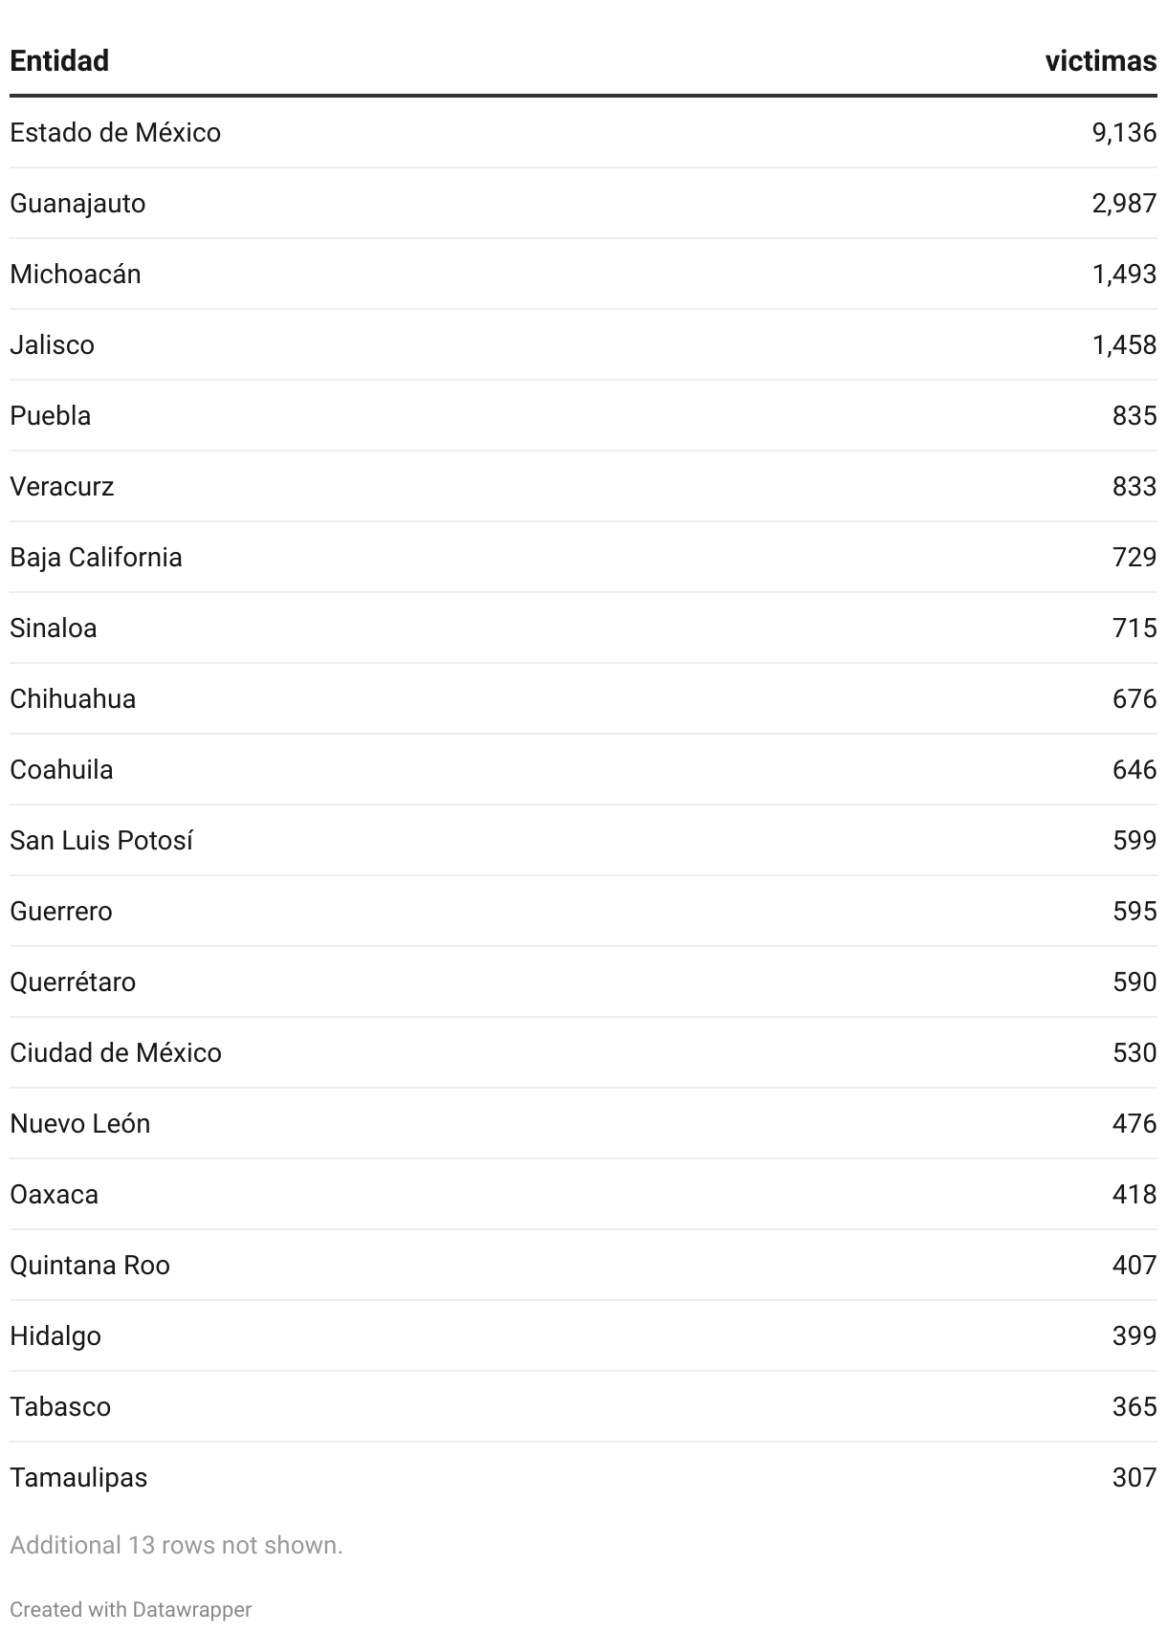Click the Querrétaro entity name
This screenshot has height=1632, width=1167.
tap(73, 981)
